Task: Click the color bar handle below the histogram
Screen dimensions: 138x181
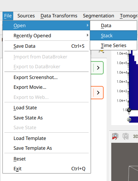Action: point(129,119)
